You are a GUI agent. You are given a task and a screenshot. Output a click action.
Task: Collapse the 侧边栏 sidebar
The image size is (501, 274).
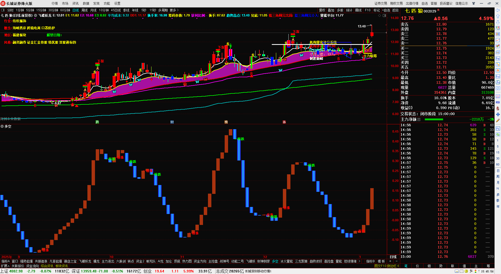393,266
